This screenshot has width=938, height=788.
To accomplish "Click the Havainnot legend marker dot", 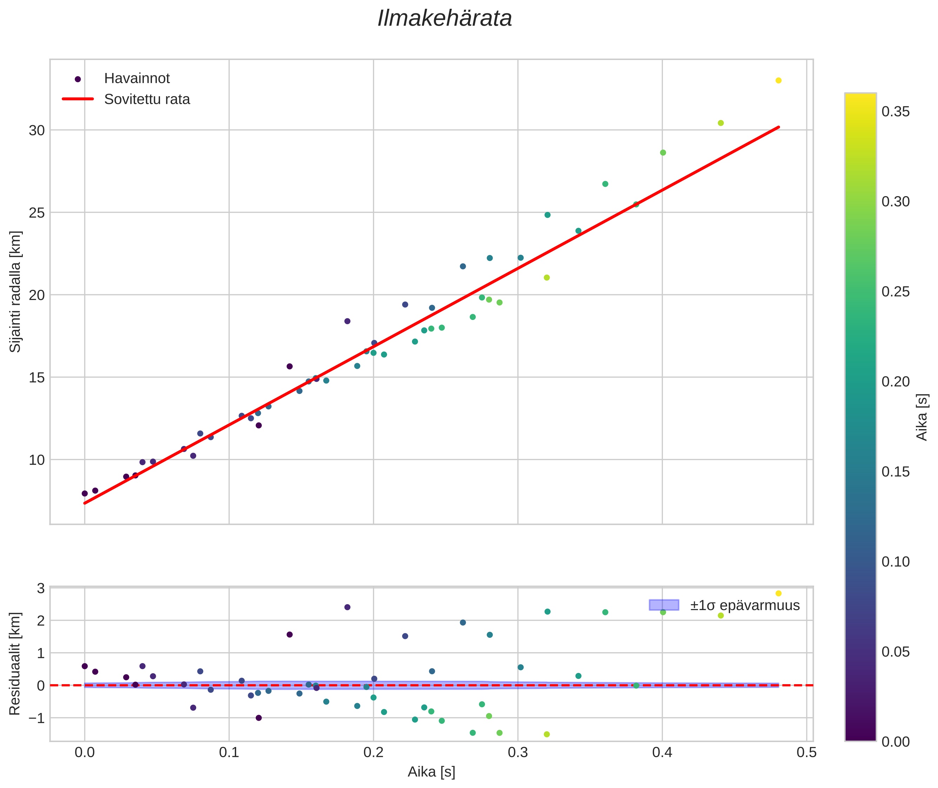I will (x=78, y=79).
